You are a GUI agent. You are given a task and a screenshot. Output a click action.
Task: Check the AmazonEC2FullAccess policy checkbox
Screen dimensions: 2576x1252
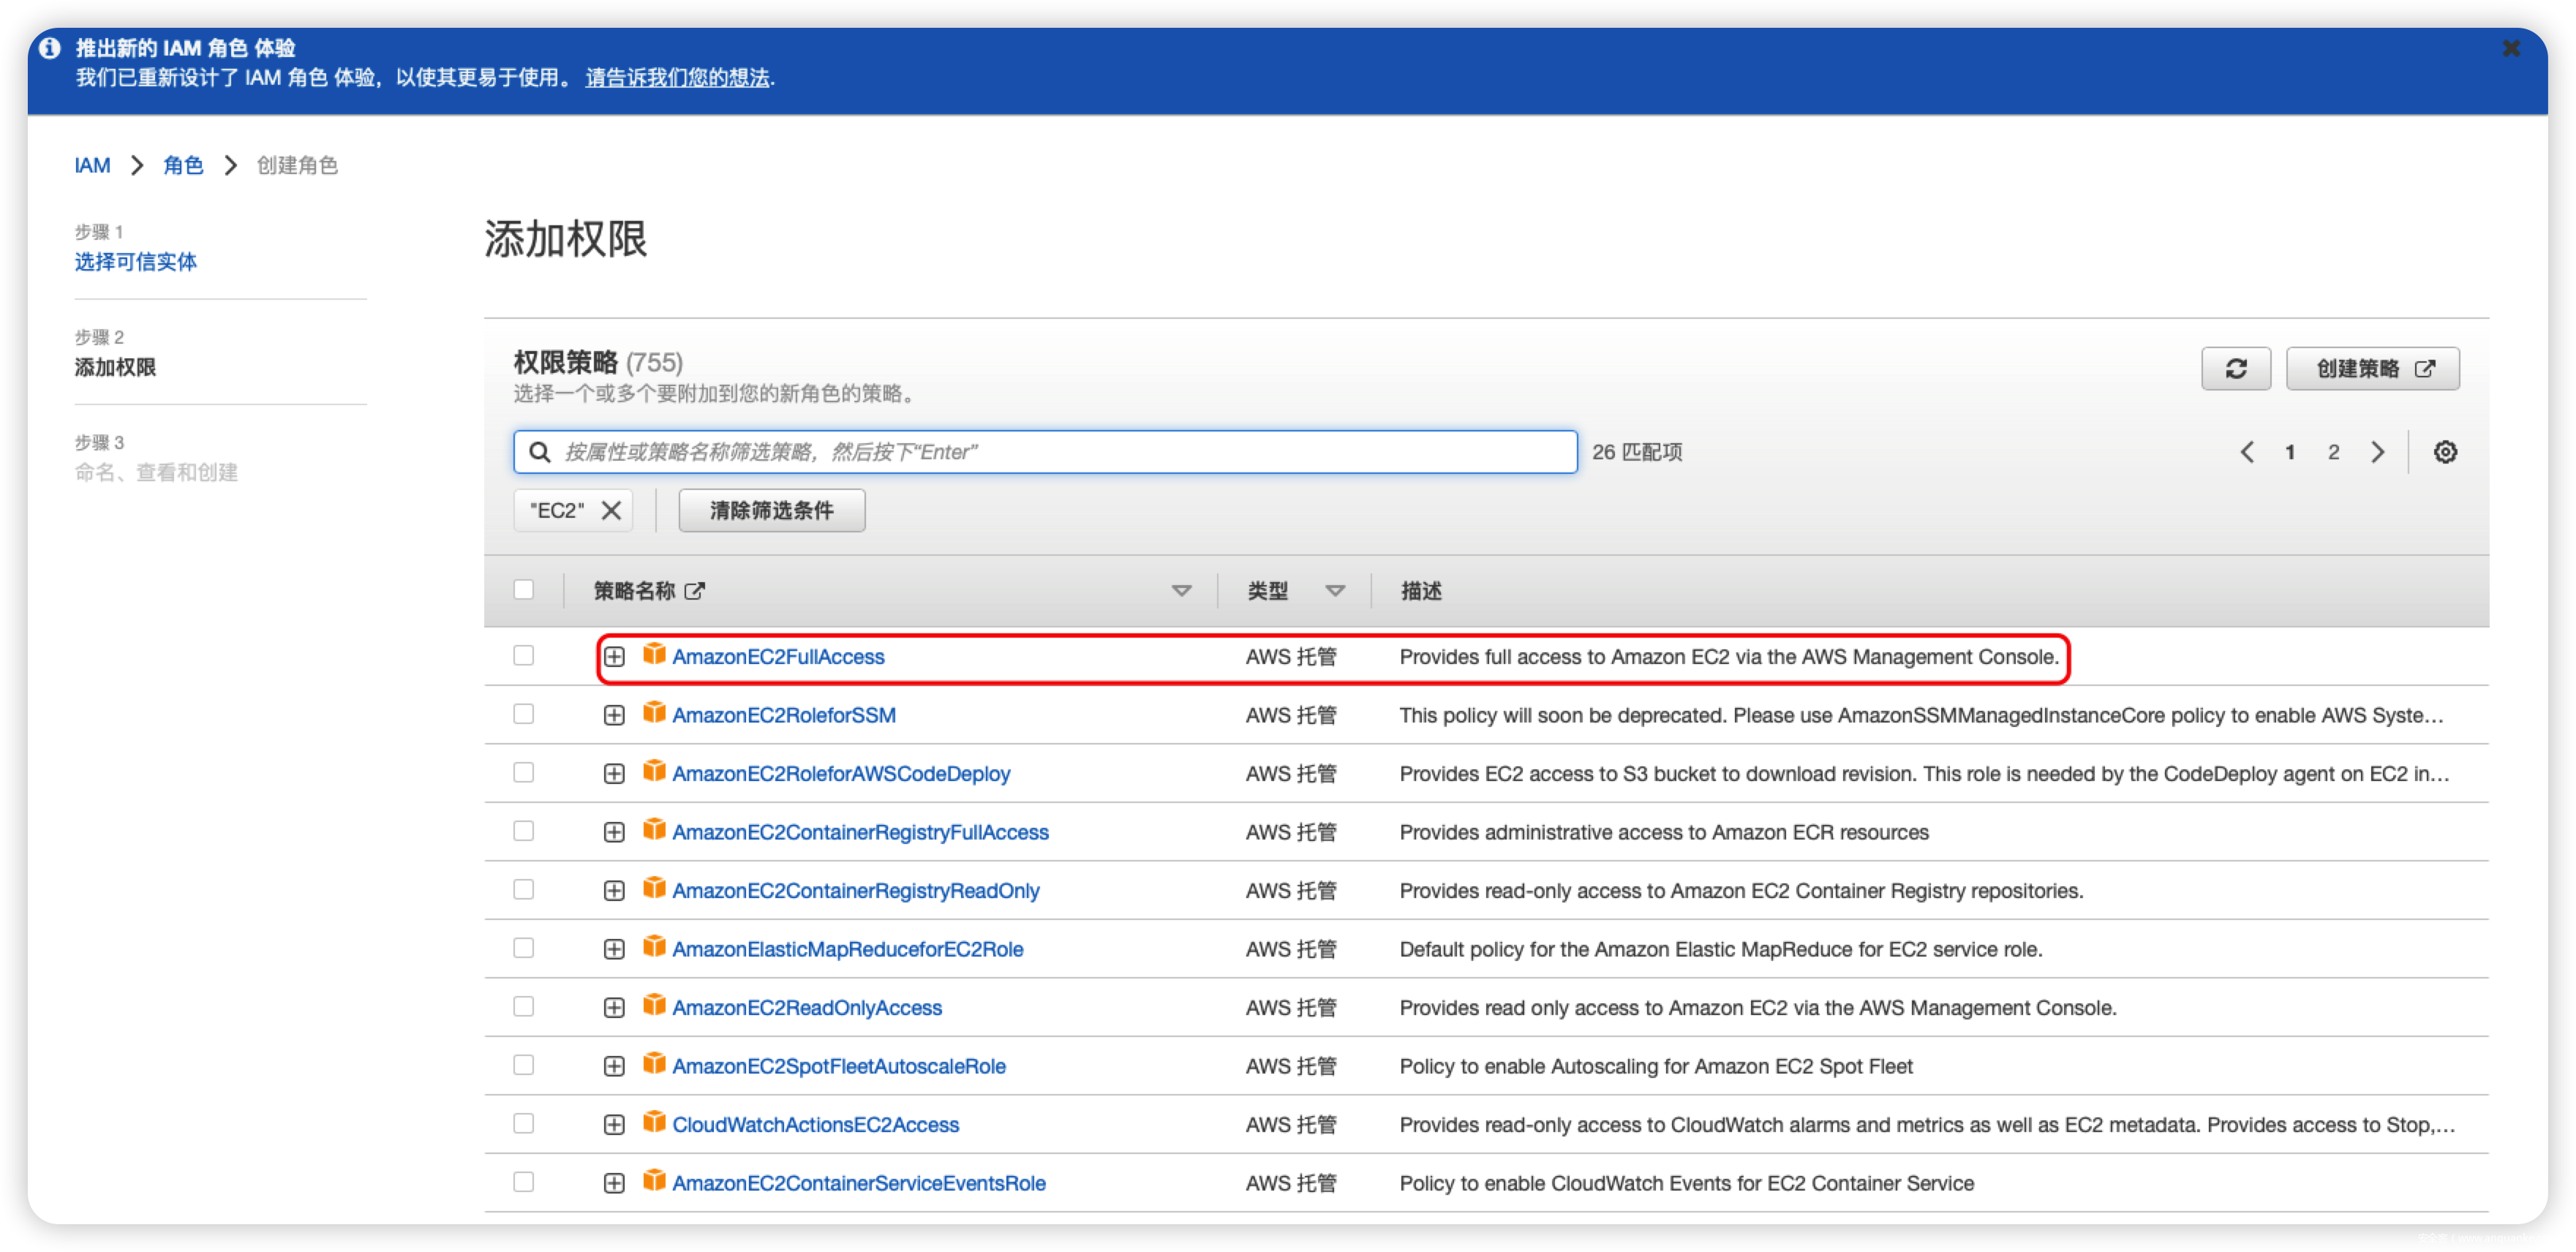click(523, 655)
